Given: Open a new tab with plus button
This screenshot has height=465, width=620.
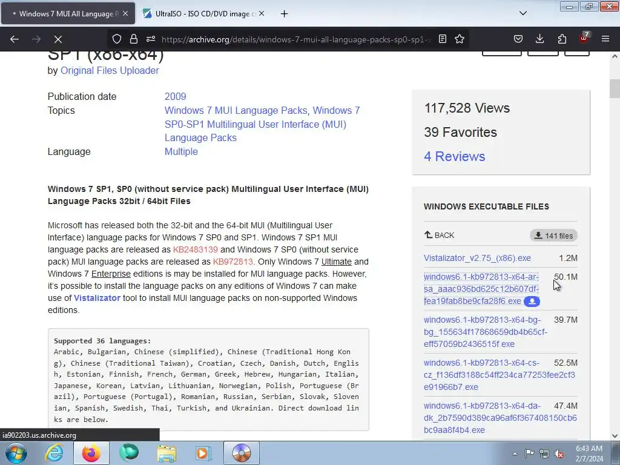Looking at the screenshot, I should (x=285, y=14).
